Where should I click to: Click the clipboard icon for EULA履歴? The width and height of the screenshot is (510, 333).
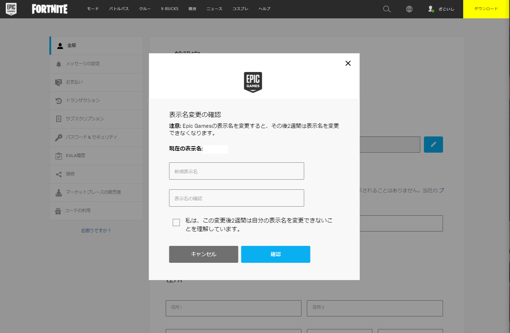[59, 156]
